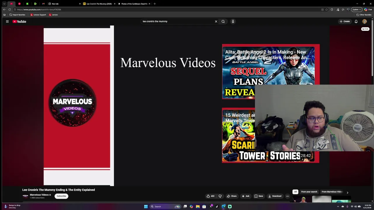Switch to the pinned Gmail tab
The image size is (374, 210).
pos(43,4)
